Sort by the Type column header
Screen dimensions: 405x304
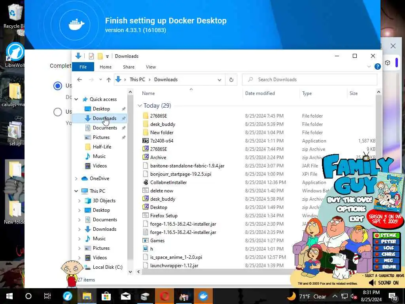pyautogui.click(x=307, y=93)
